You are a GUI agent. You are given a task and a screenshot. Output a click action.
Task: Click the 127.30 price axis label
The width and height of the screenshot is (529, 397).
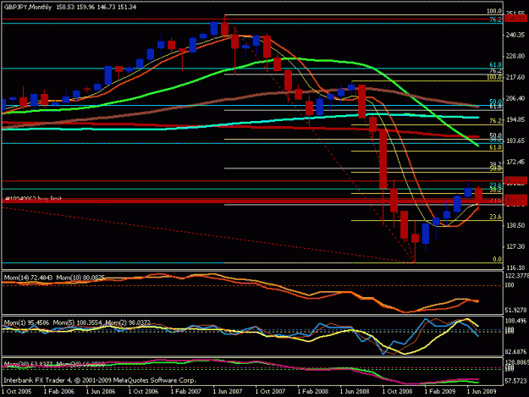pos(515,246)
